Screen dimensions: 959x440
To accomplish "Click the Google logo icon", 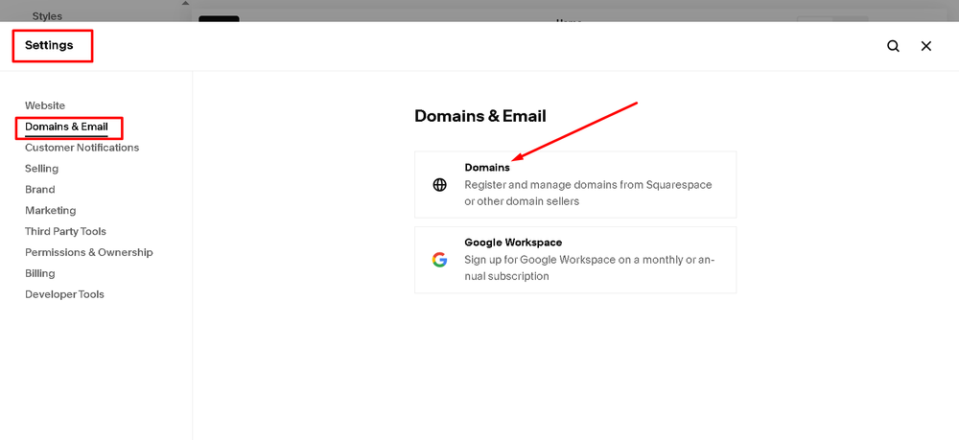I will tap(440, 260).
